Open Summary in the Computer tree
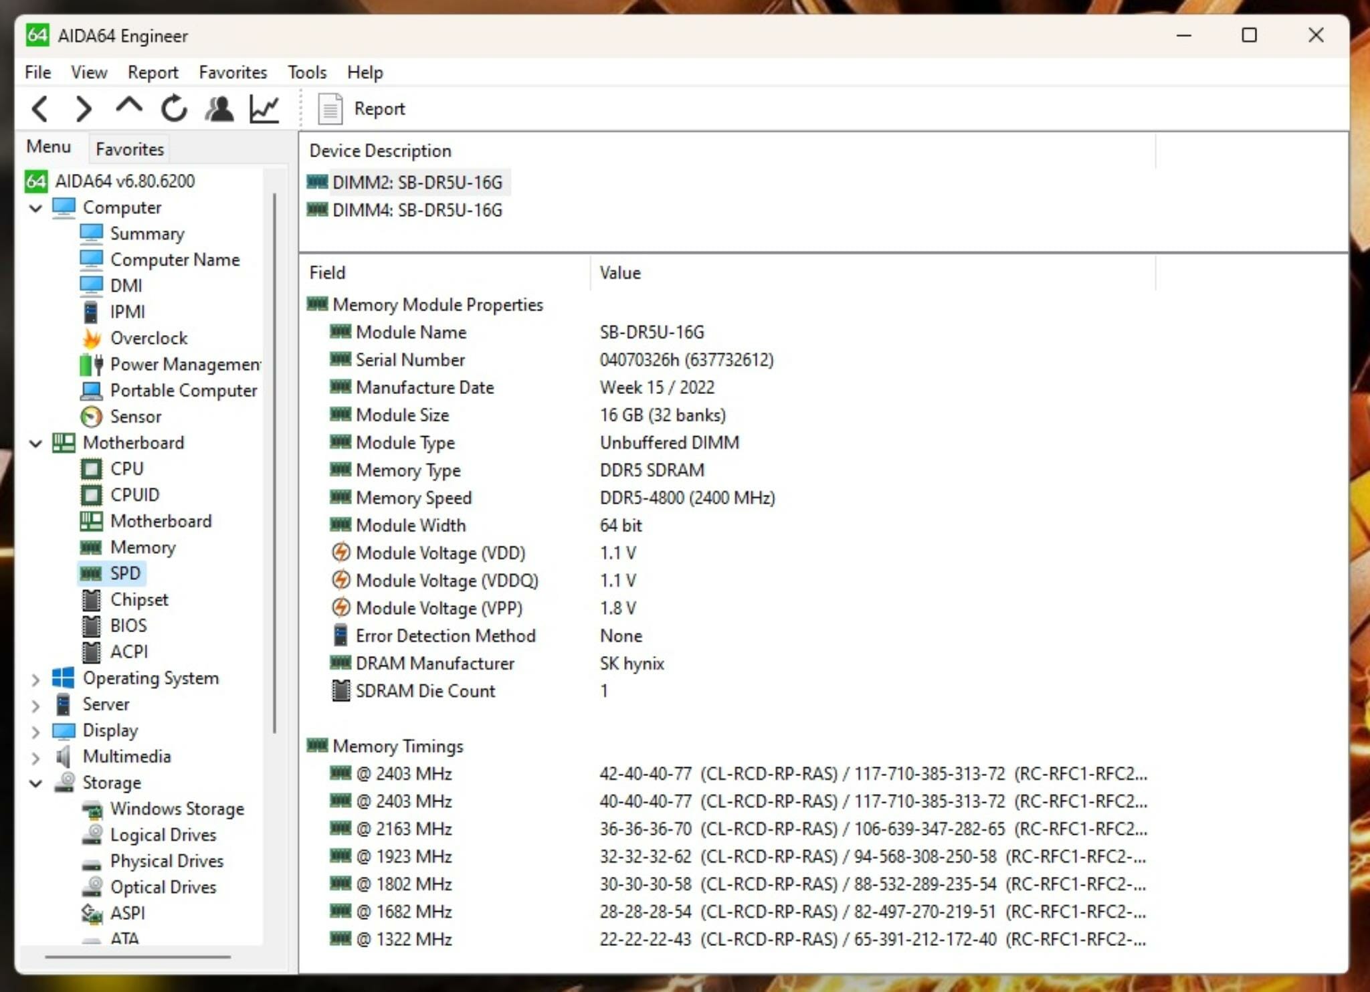Viewport: 1370px width, 992px height. click(x=147, y=234)
